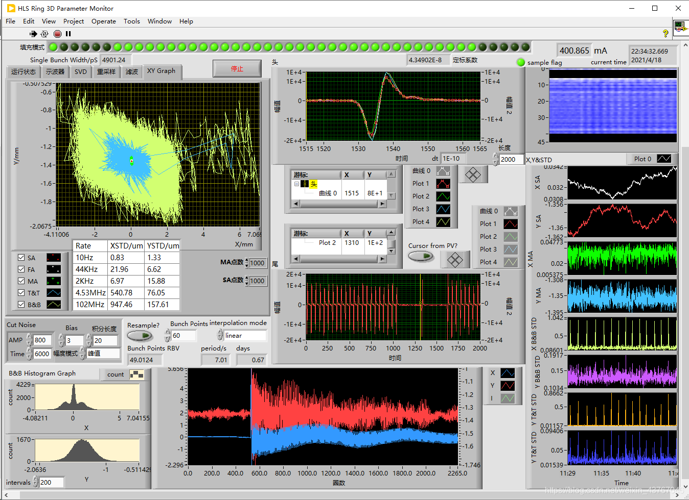The height and width of the screenshot is (500, 689).
Task: Click the red Plot 1 swatch in top legend
Action: point(443,184)
